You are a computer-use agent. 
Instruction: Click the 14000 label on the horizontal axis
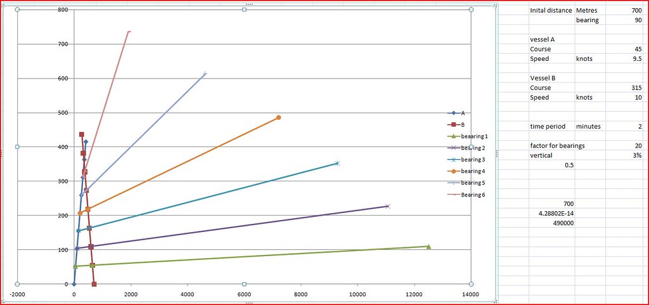(x=470, y=294)
